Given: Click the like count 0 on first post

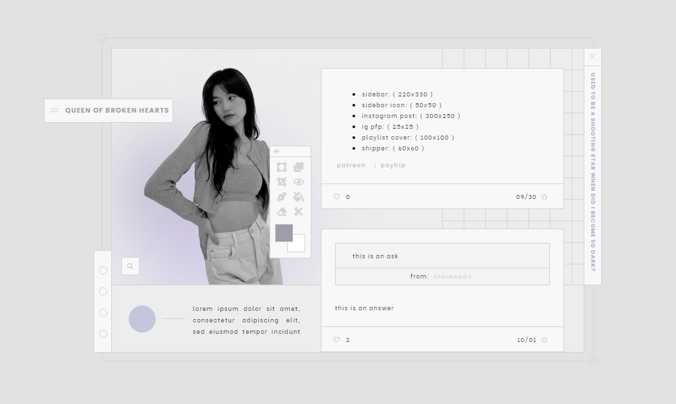Looking at the screenshot, I should coord(348,197).
